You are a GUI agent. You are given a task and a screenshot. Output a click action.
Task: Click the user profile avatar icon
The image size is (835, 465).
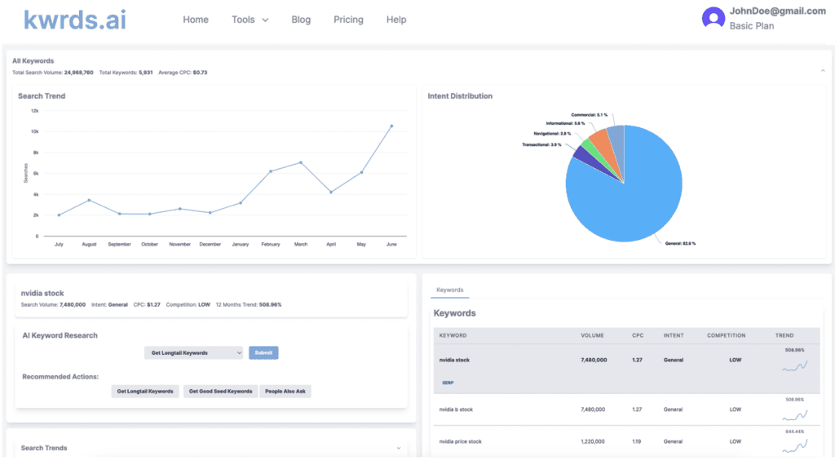(714, 18)
